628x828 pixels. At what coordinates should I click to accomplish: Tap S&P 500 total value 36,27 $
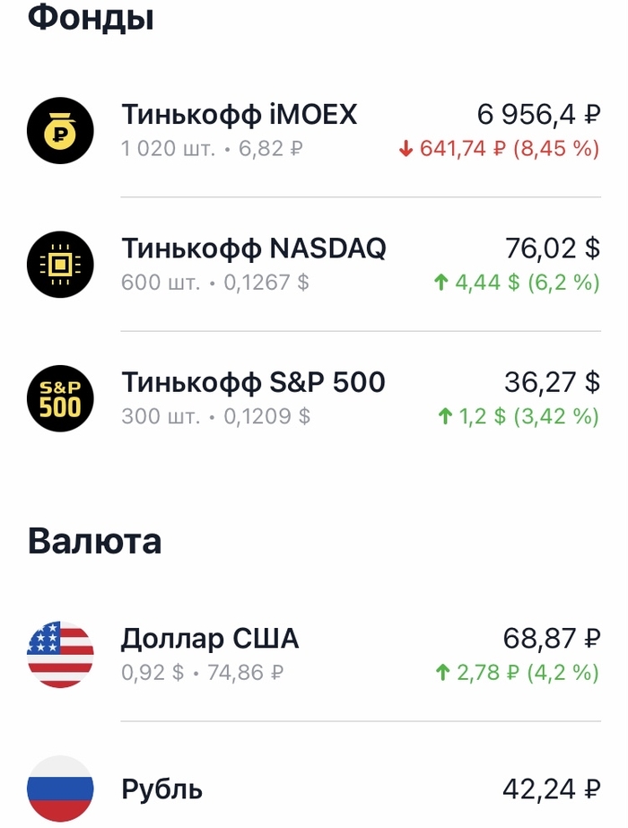(551, 383)
